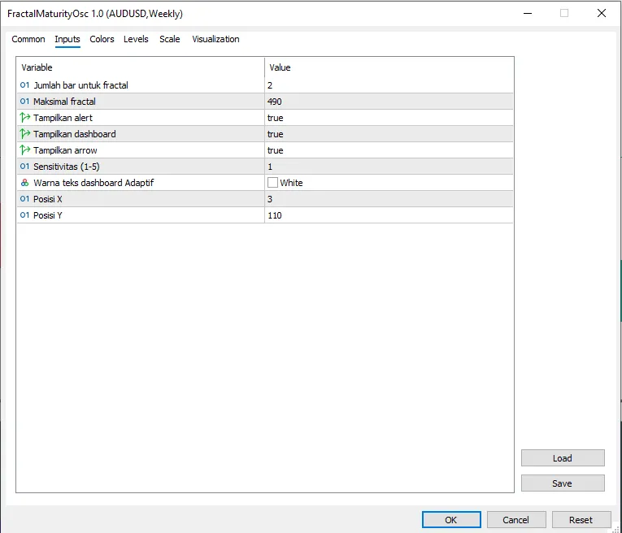Pick the White dashboard text color swatch
This screenshot has height=533, width=622.
pos(273,183)
